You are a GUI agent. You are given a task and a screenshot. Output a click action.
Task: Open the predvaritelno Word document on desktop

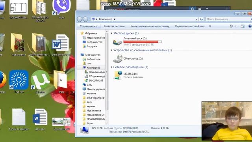pyautogui.click(x=61, y=45)
